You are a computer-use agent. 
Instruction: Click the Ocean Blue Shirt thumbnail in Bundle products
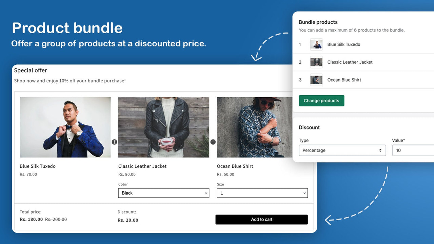click(x=316, y=80)
